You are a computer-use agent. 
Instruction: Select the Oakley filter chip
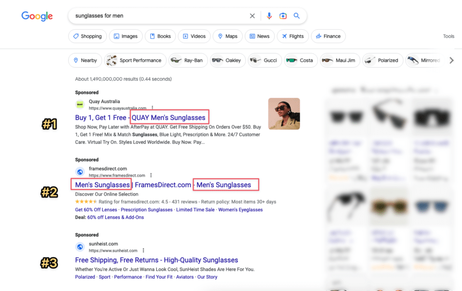228,61
